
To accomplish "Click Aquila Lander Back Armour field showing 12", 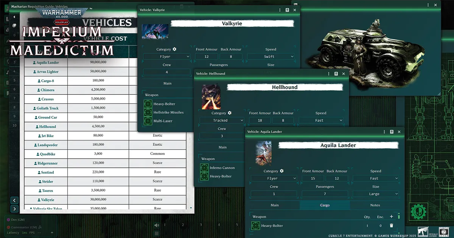I will tap(337, 178).
